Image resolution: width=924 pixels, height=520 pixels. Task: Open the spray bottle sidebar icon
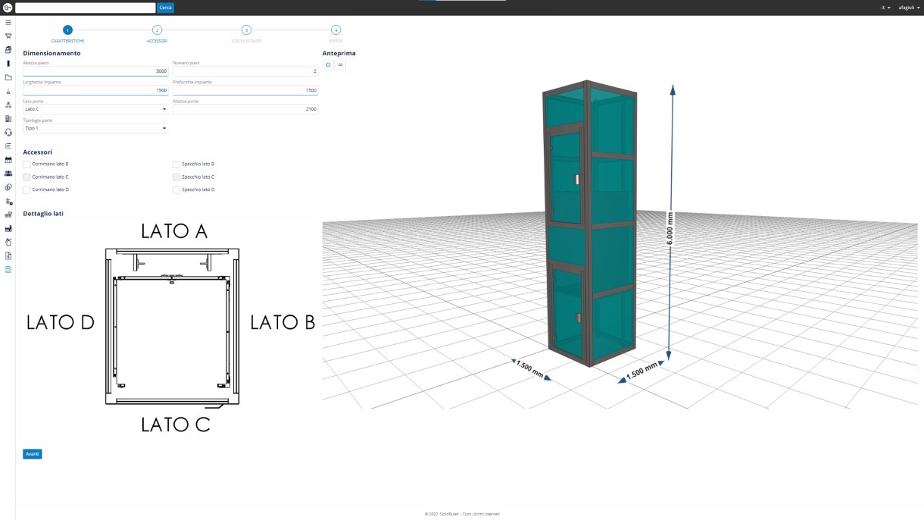click(8, 243)
